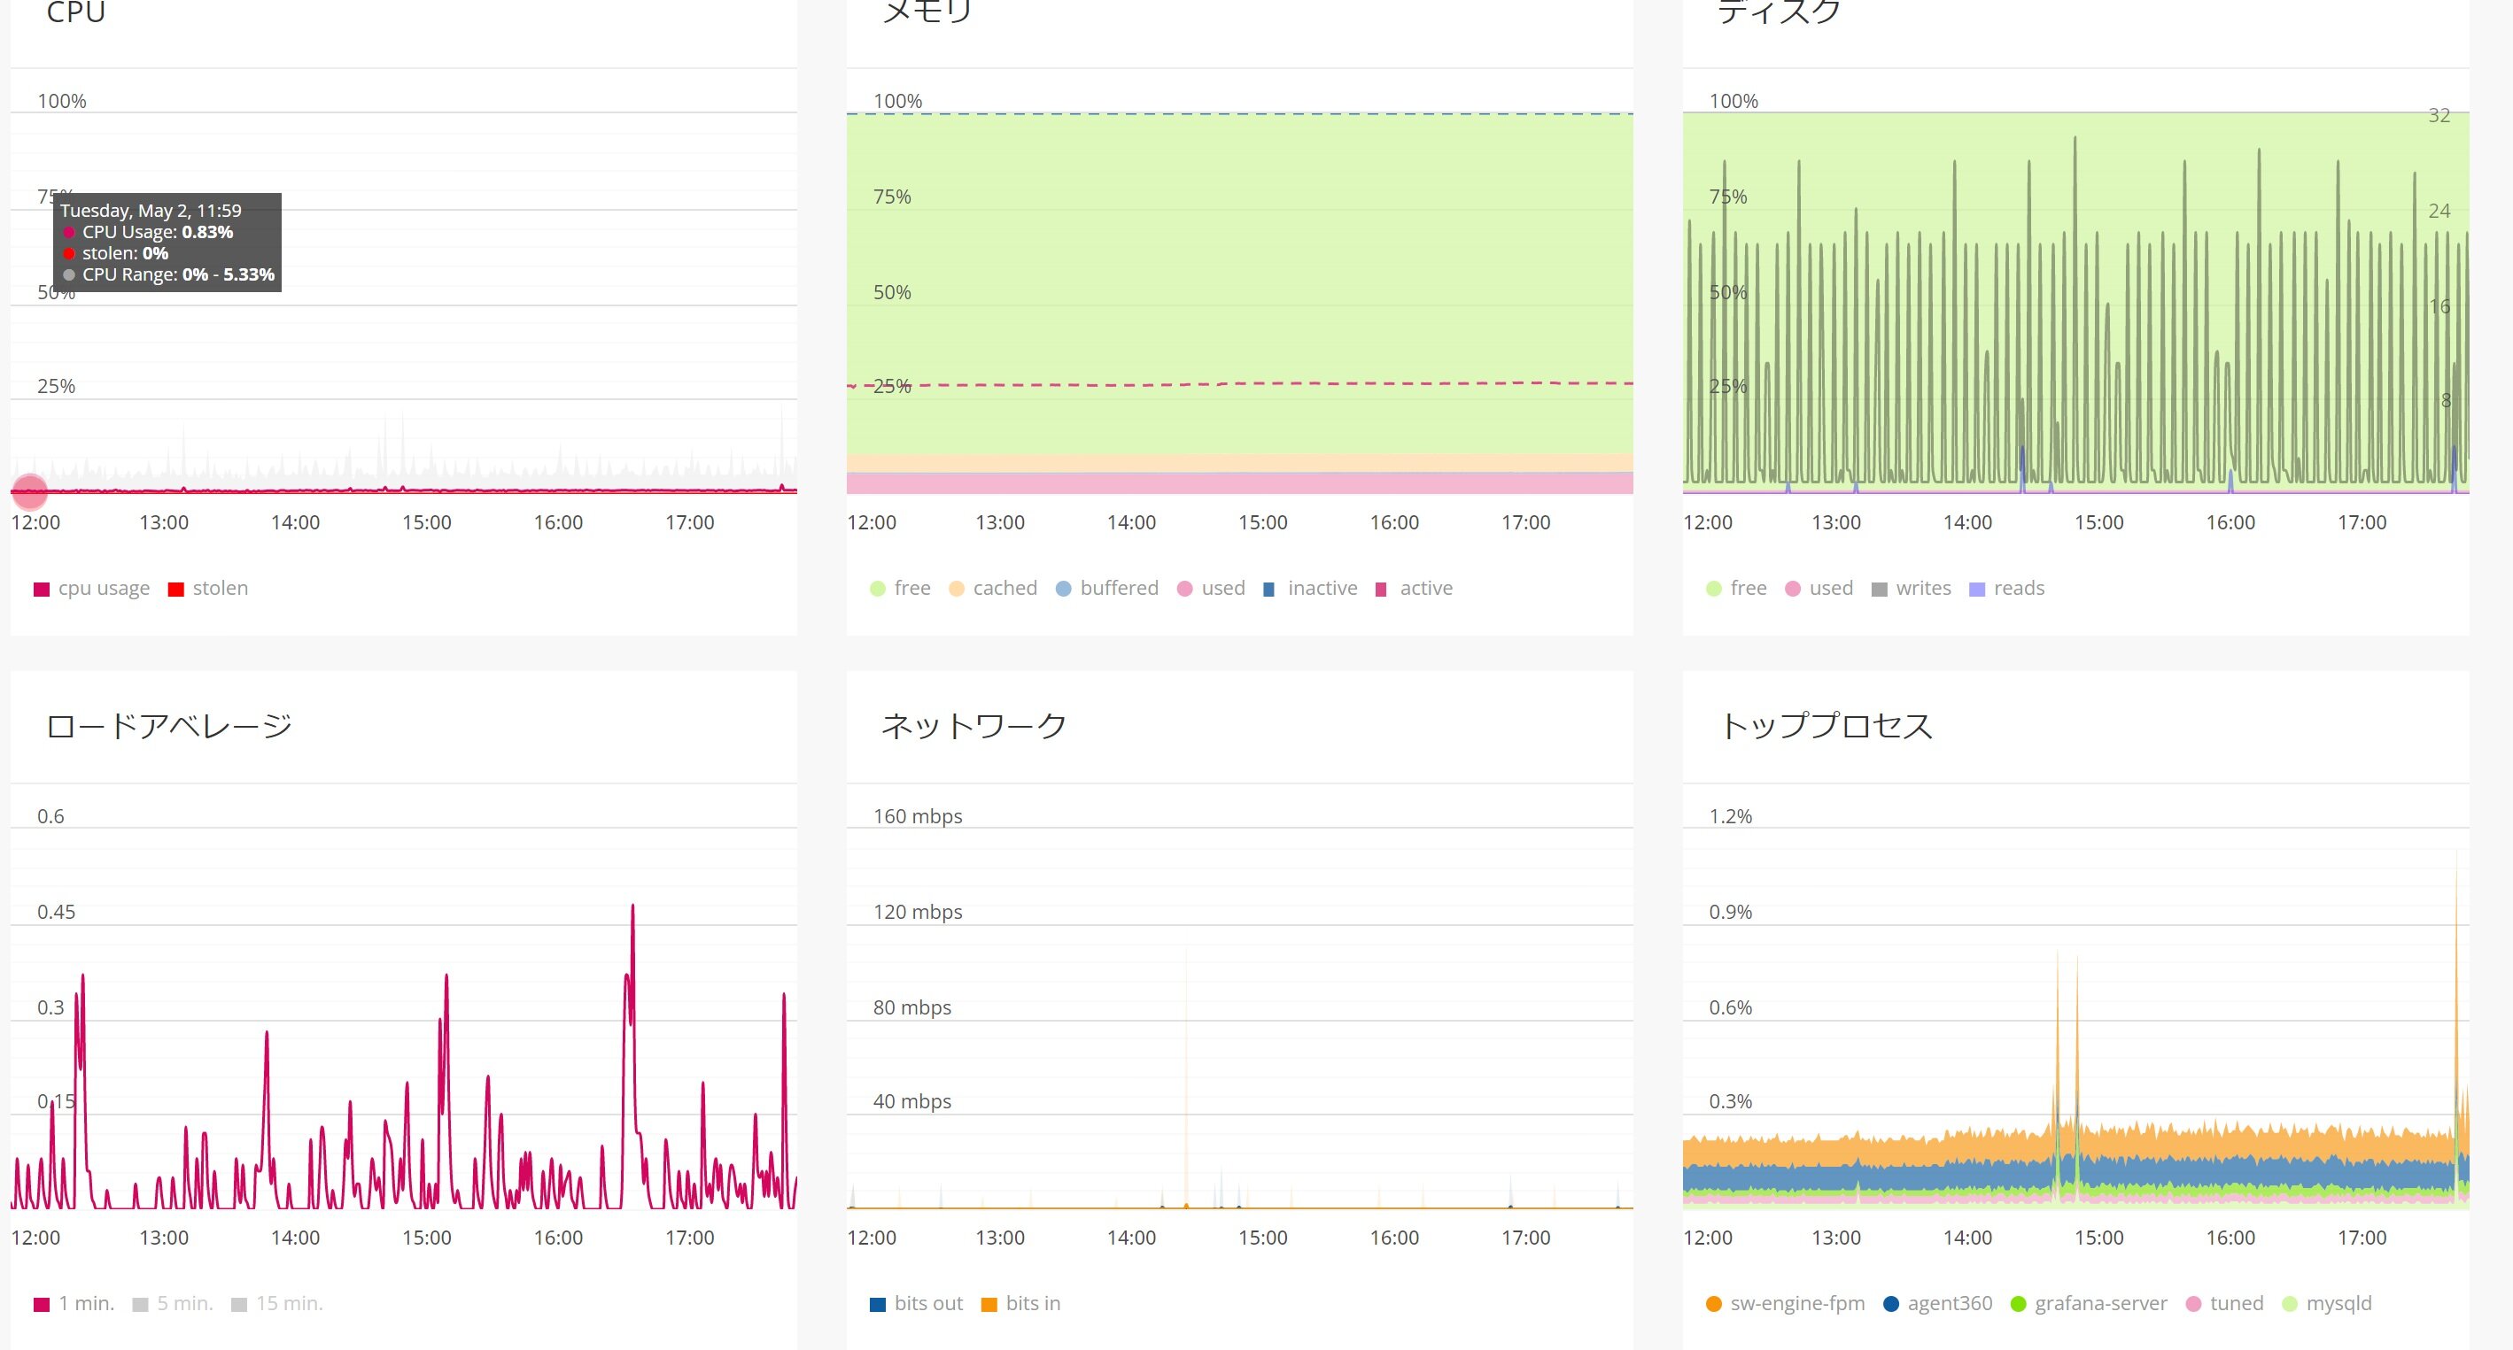Hide tuned in top process legend
2513x1350 pixels.
[x=2225, y=1304]
